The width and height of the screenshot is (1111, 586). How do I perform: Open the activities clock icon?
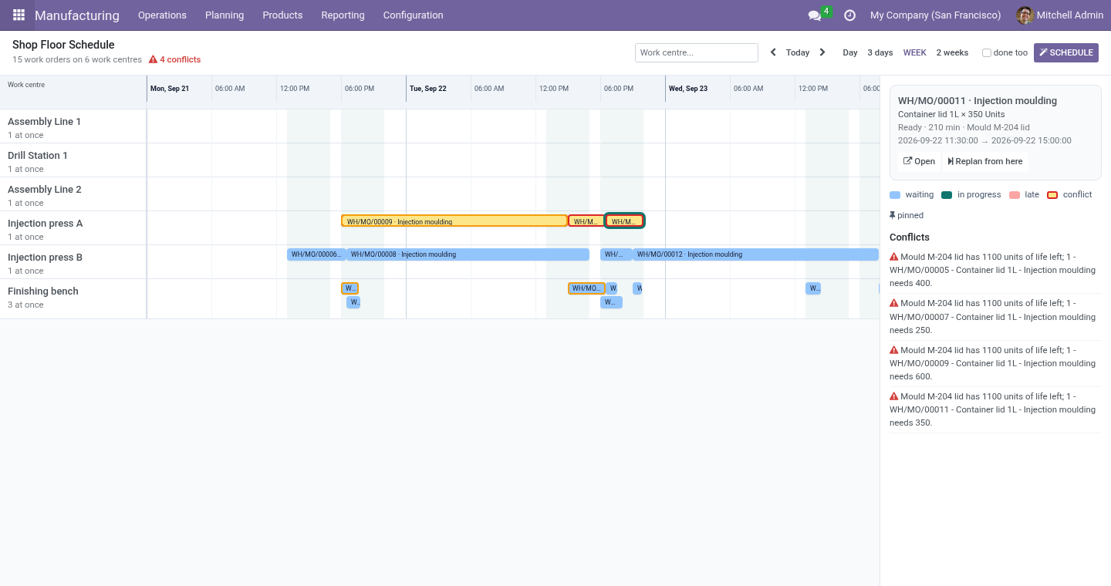coord(849,15)
